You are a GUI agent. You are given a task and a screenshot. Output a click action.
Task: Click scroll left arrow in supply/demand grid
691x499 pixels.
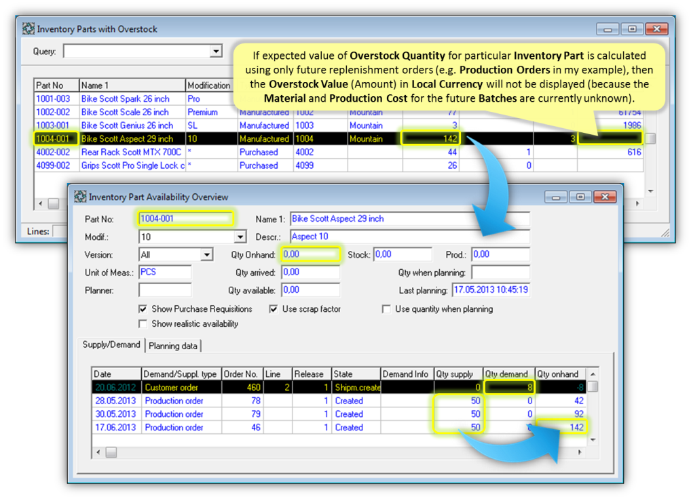click(98, 452)
